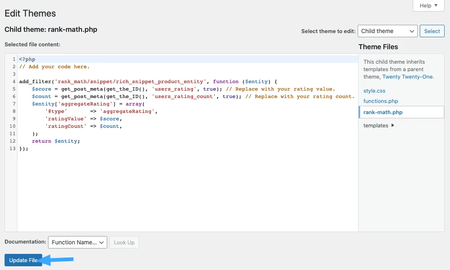Viewport: 450px width, 270px height.
Task: Click the Select theme button
Action: tap(432, 31)
